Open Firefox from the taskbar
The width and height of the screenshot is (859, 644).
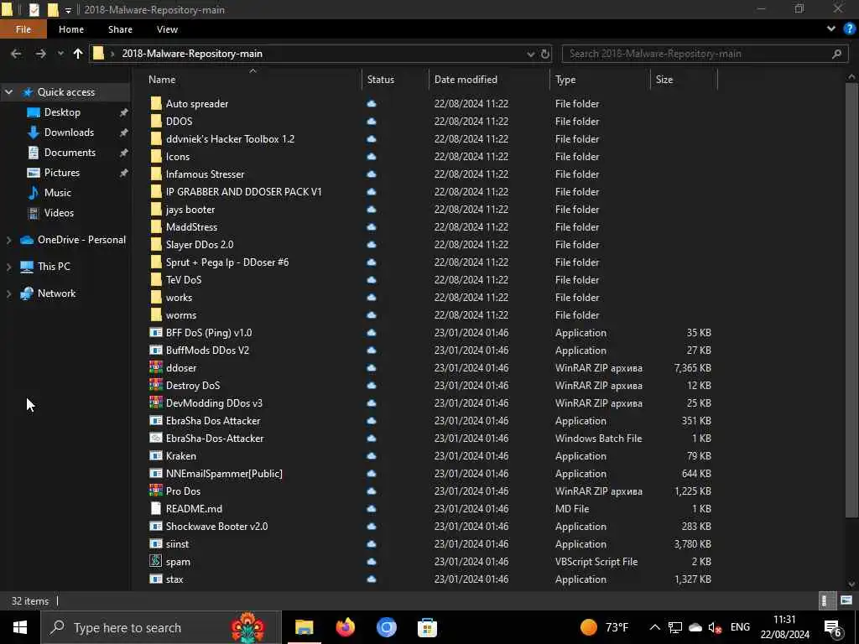tap(345, 627)
